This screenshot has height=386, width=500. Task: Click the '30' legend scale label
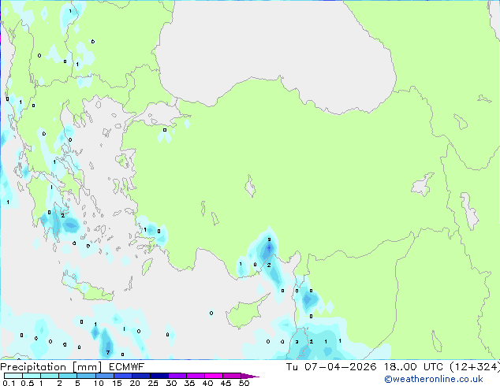(x=171, y=383)
